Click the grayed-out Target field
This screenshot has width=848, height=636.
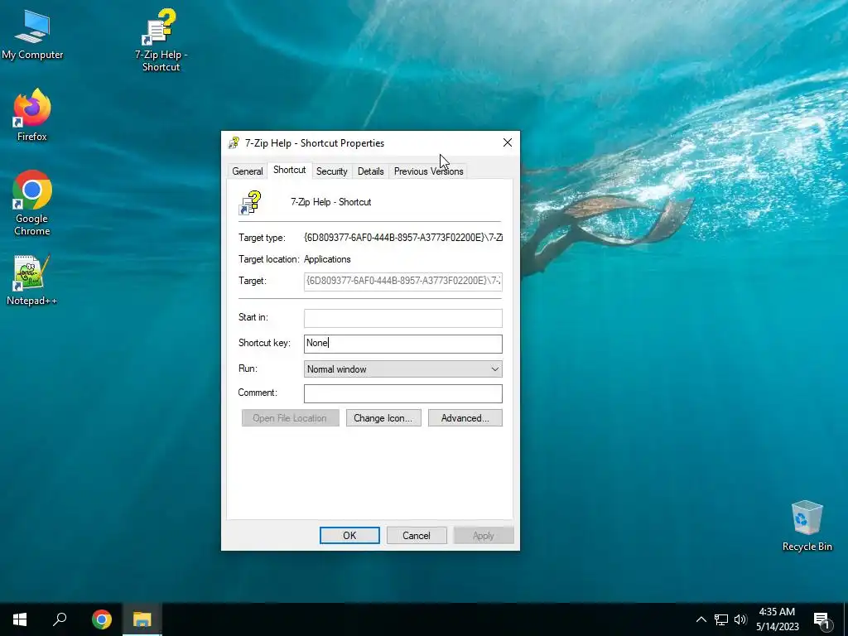[x=403, y=282]
